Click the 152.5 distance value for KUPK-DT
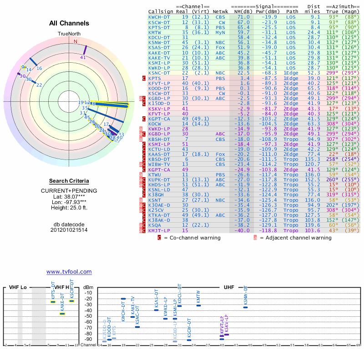This screenshot has width=364, height=349. 313,179
